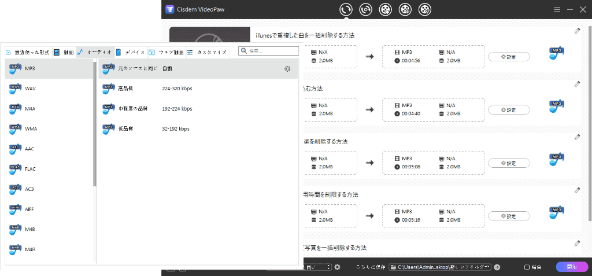This screenshot has height=276, width=592.
Task: Switch to the デバイス tab
Action: tap(131, 52)
